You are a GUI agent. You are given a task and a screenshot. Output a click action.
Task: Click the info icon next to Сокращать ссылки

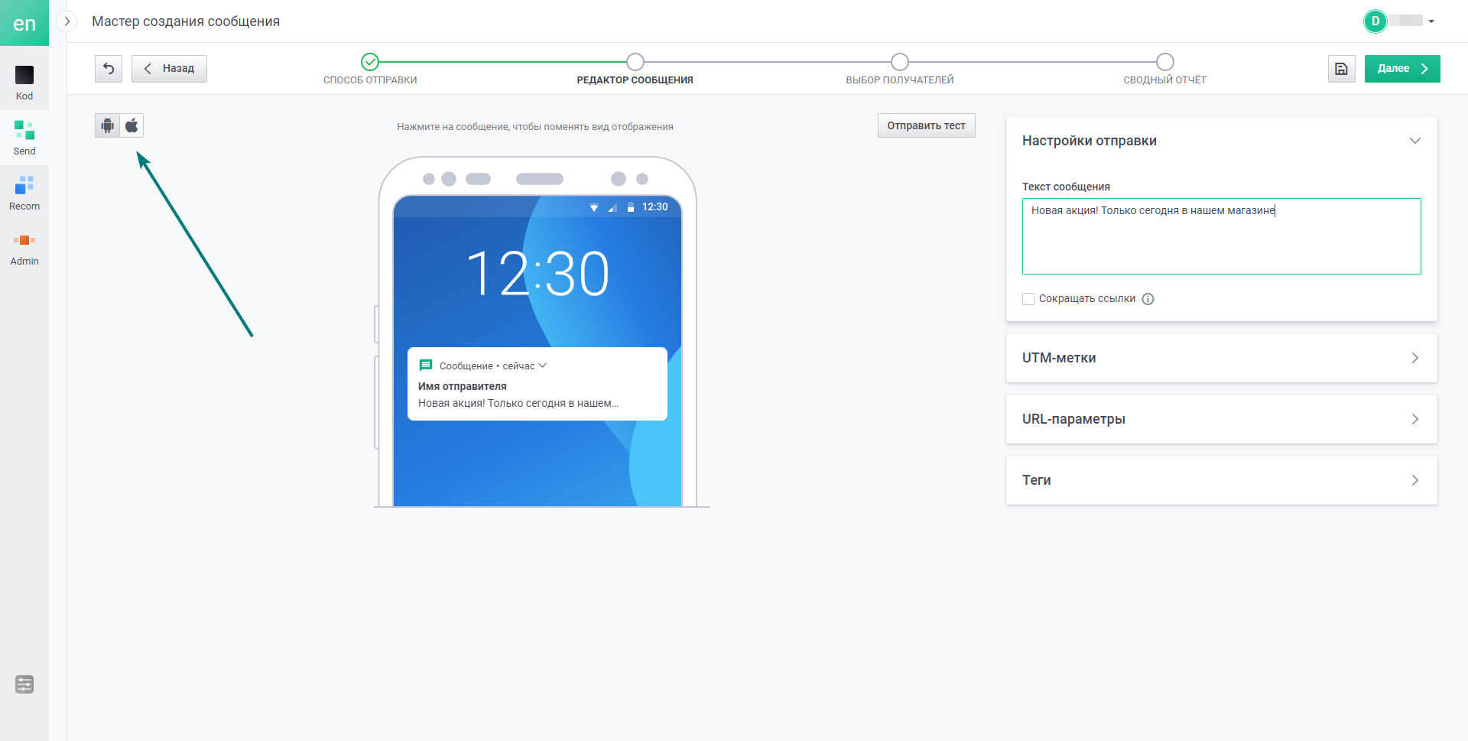(x=1148, y=299)
